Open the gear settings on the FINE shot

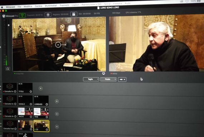point(47,117)
